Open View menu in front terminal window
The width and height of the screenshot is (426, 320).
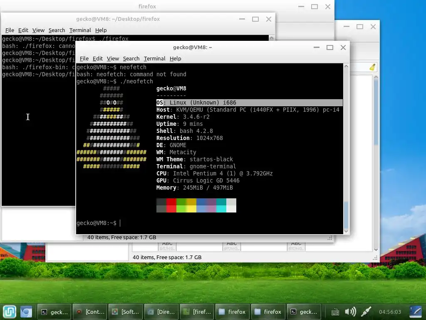[x=113, y=58]
